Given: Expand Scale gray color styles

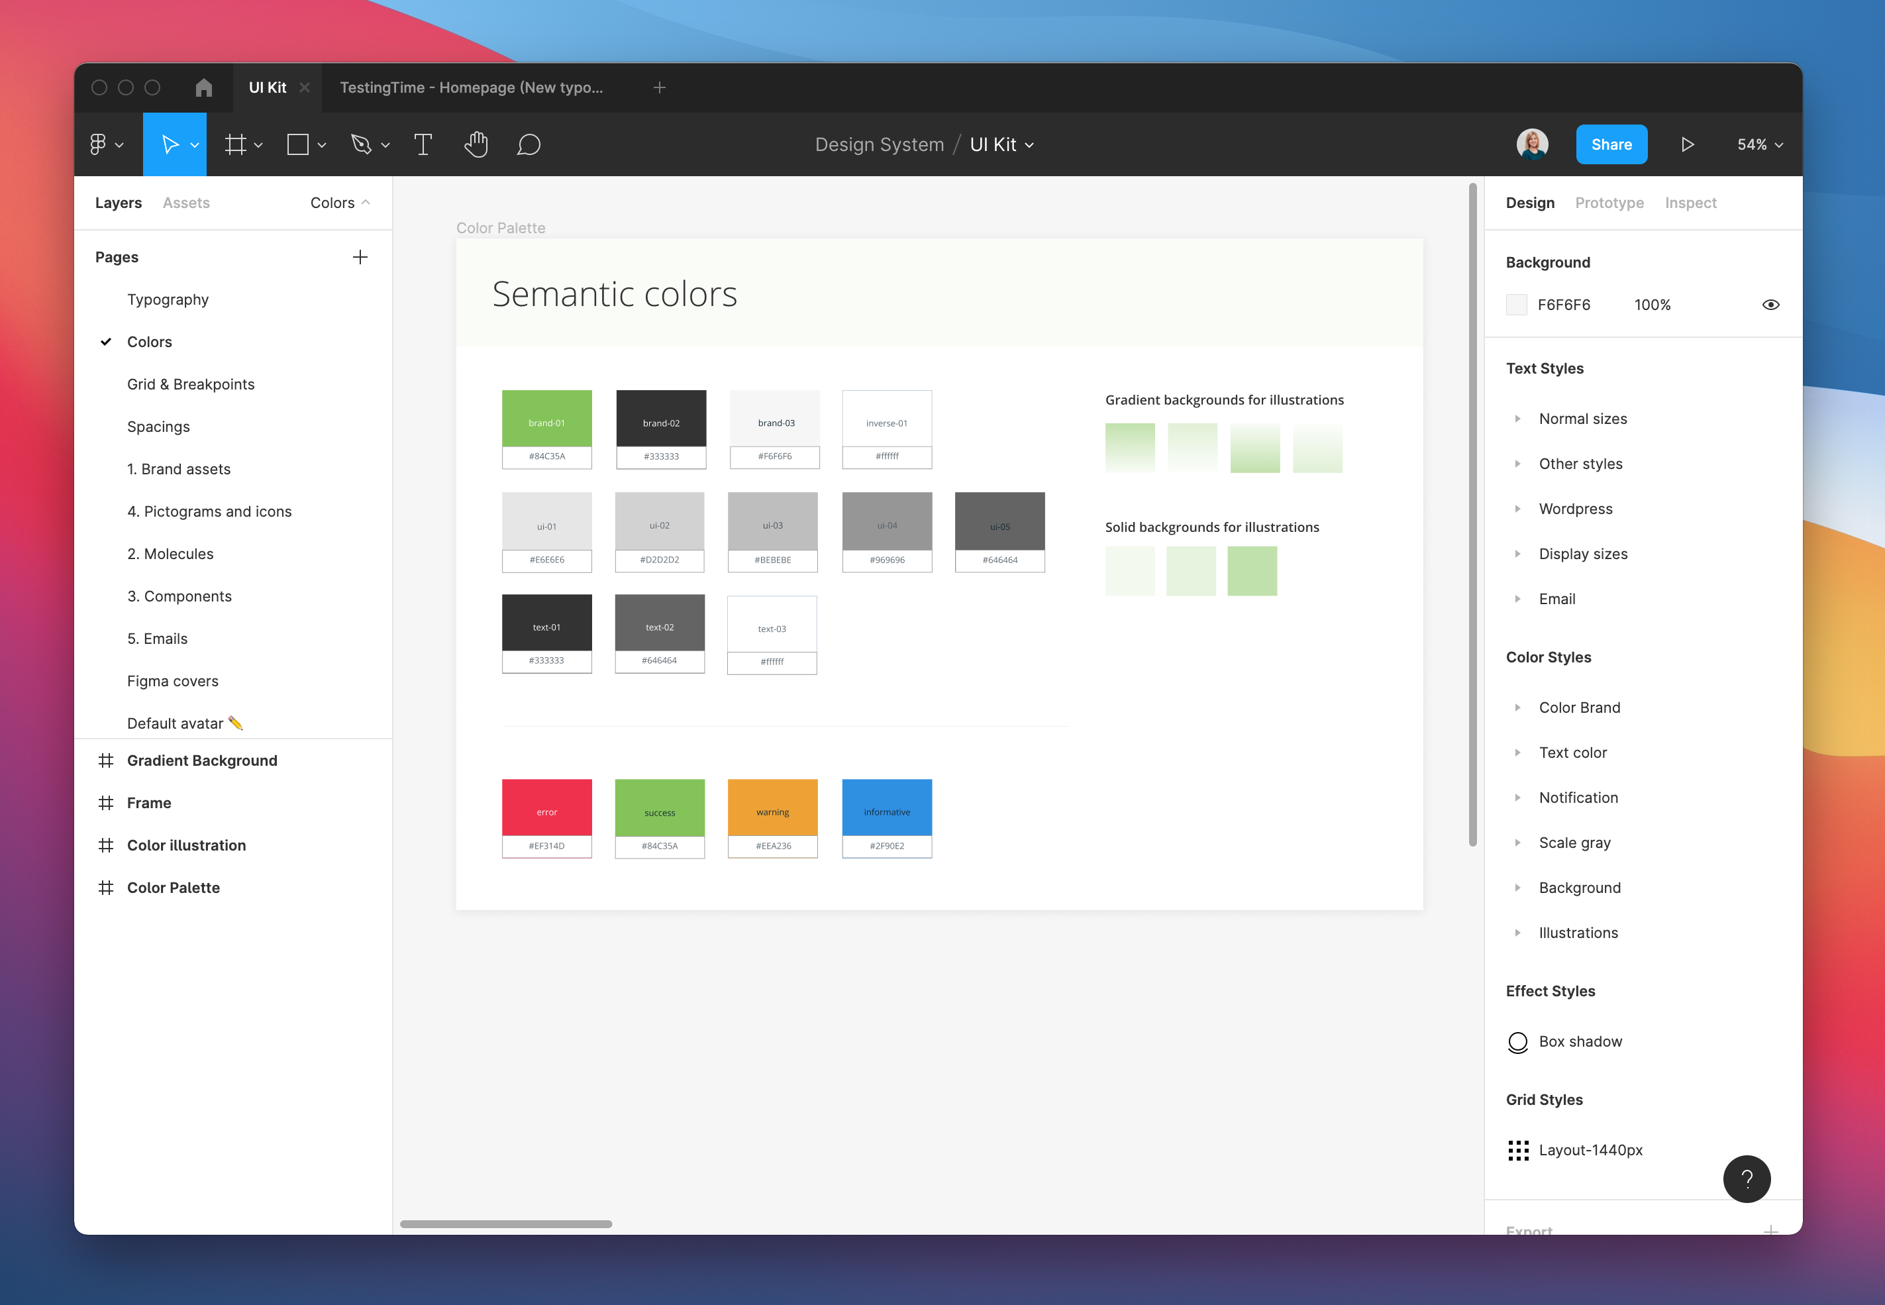Looking at the screenshot, I should [1517, 842].
